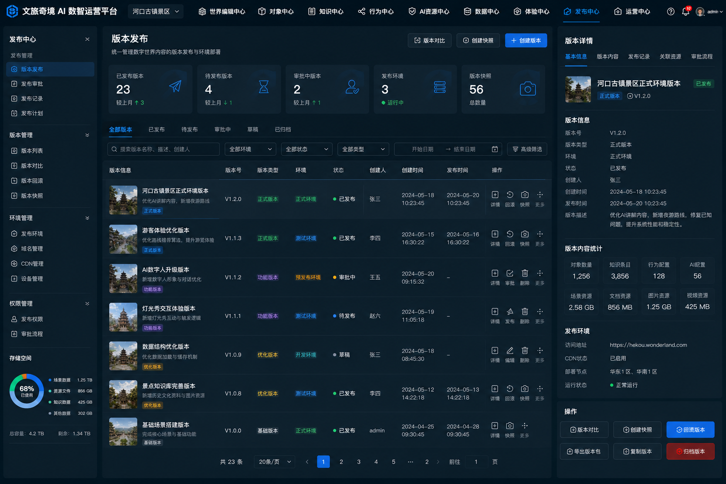Open notification bell in top bar
This screenshot has width=726, height=484.
pyautogui.click(x=685, y=11)
